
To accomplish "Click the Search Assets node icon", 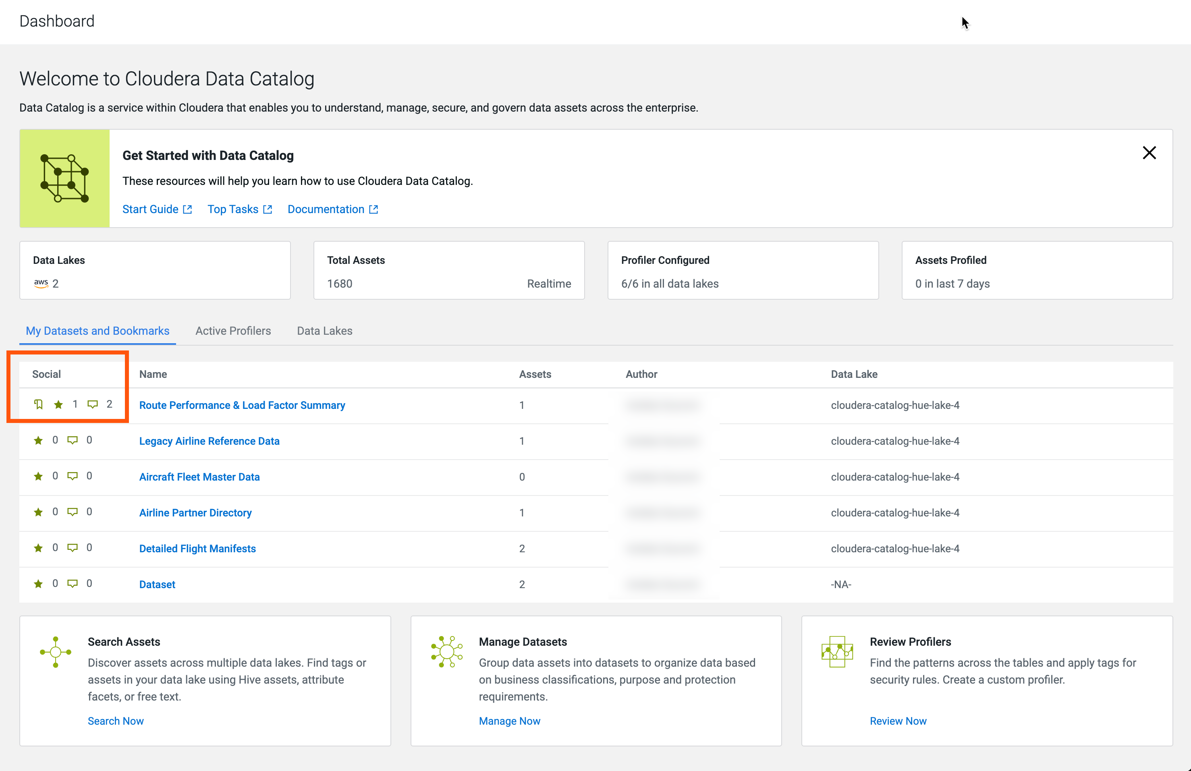I will (56, 652).
